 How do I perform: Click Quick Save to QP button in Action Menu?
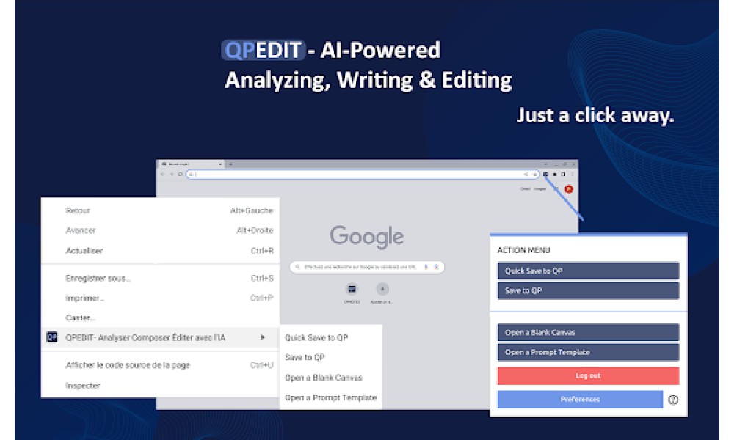click(x=588, y=271)
